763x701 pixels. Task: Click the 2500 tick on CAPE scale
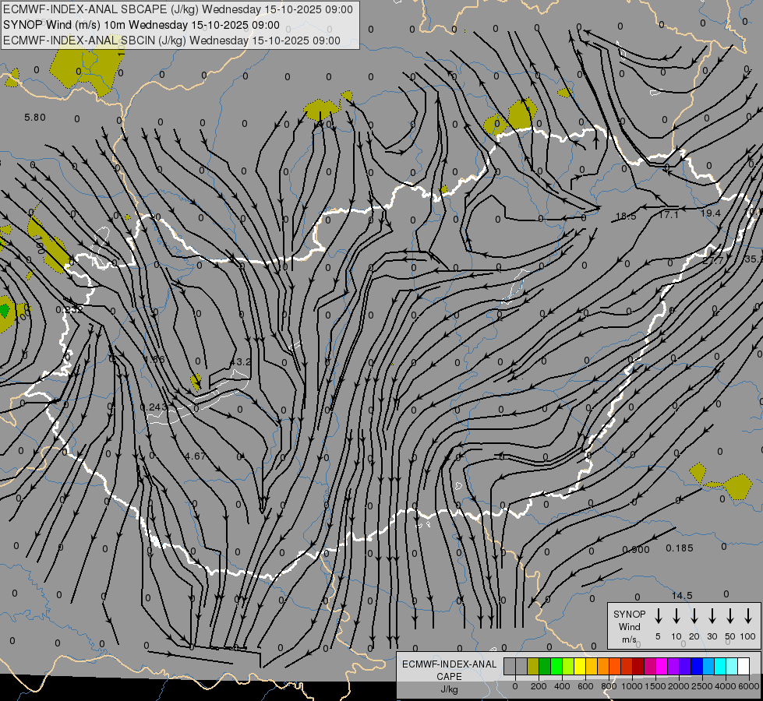pos(701,686)
